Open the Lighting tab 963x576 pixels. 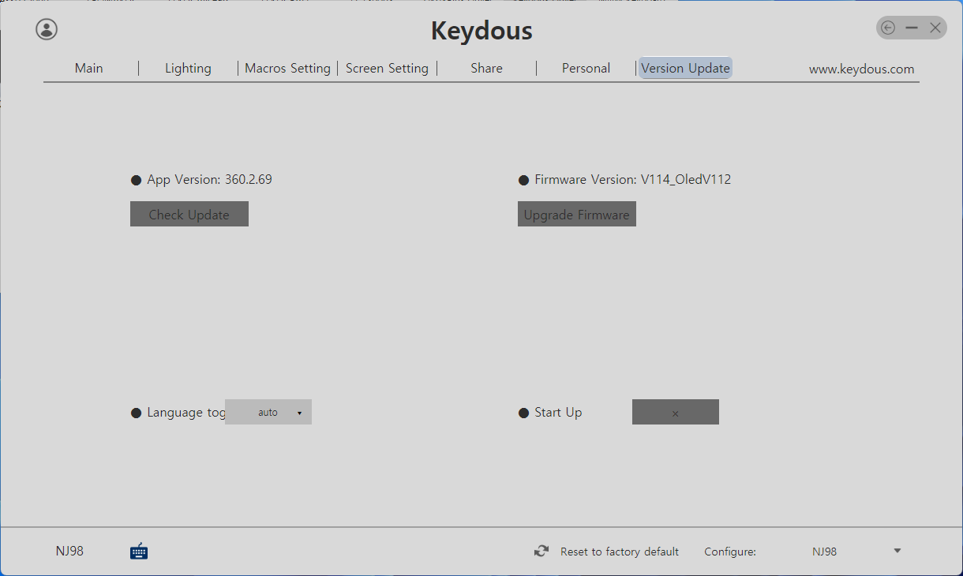point(188,68)
